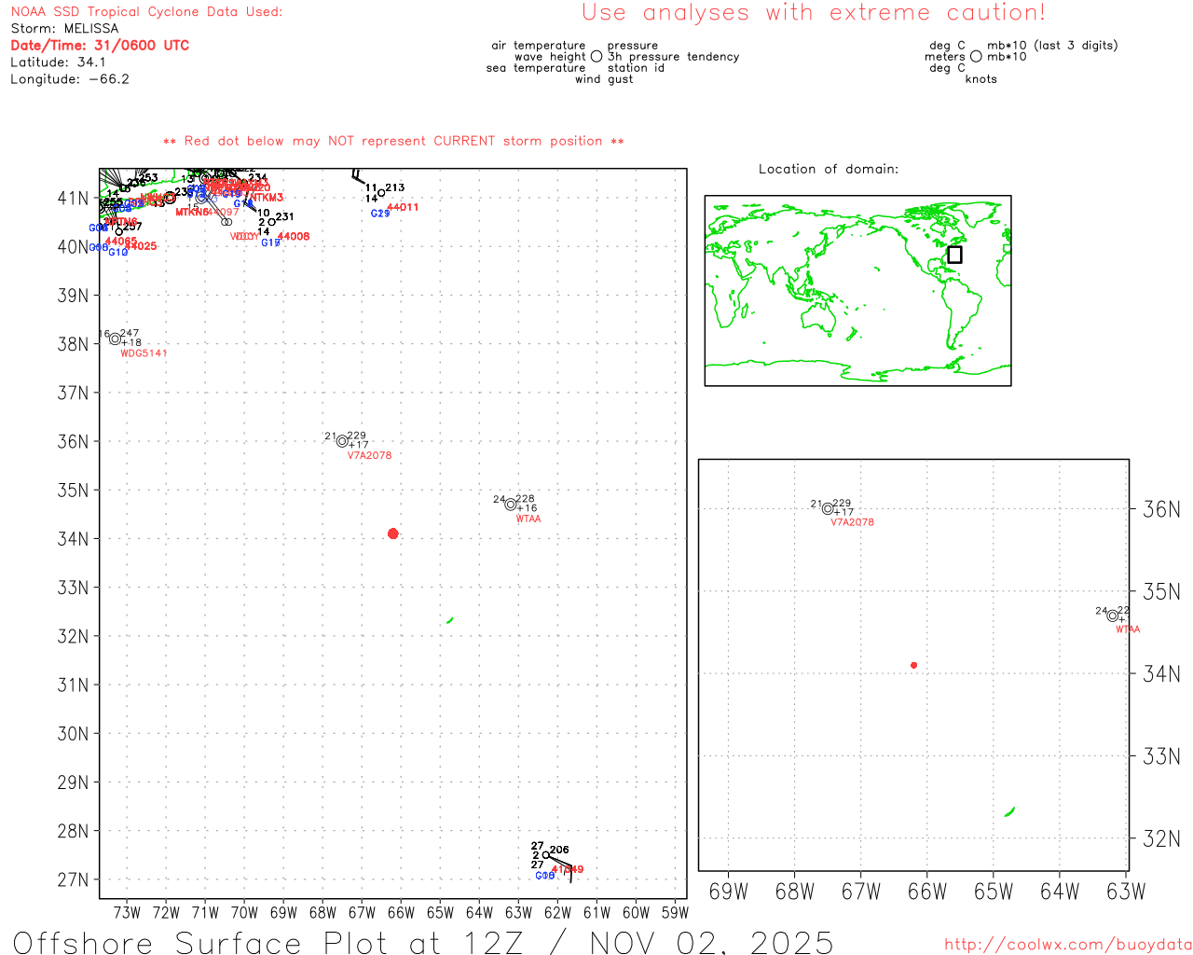Viewport: 1193px width, 955px height.
Task: Select the WDG5141 ship station circle
Action: 115,339
